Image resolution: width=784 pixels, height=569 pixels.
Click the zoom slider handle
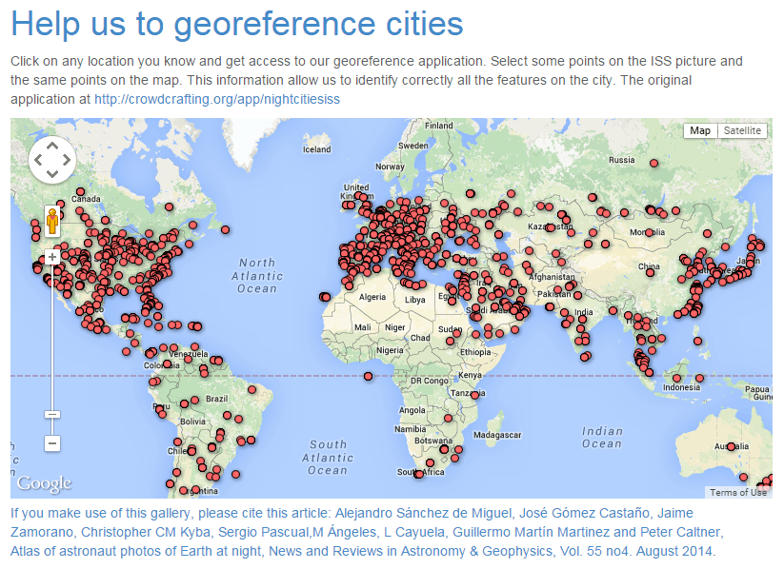(x=52, y=414)
